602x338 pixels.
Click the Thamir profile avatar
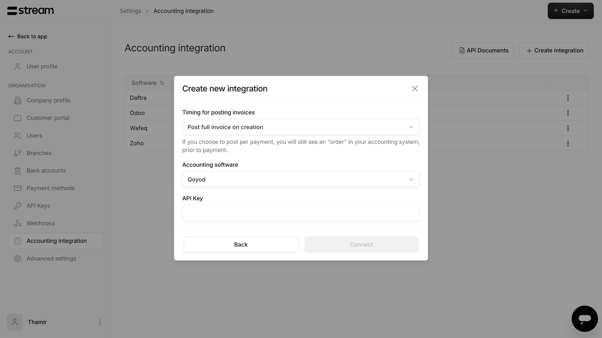tap(15, 322)
